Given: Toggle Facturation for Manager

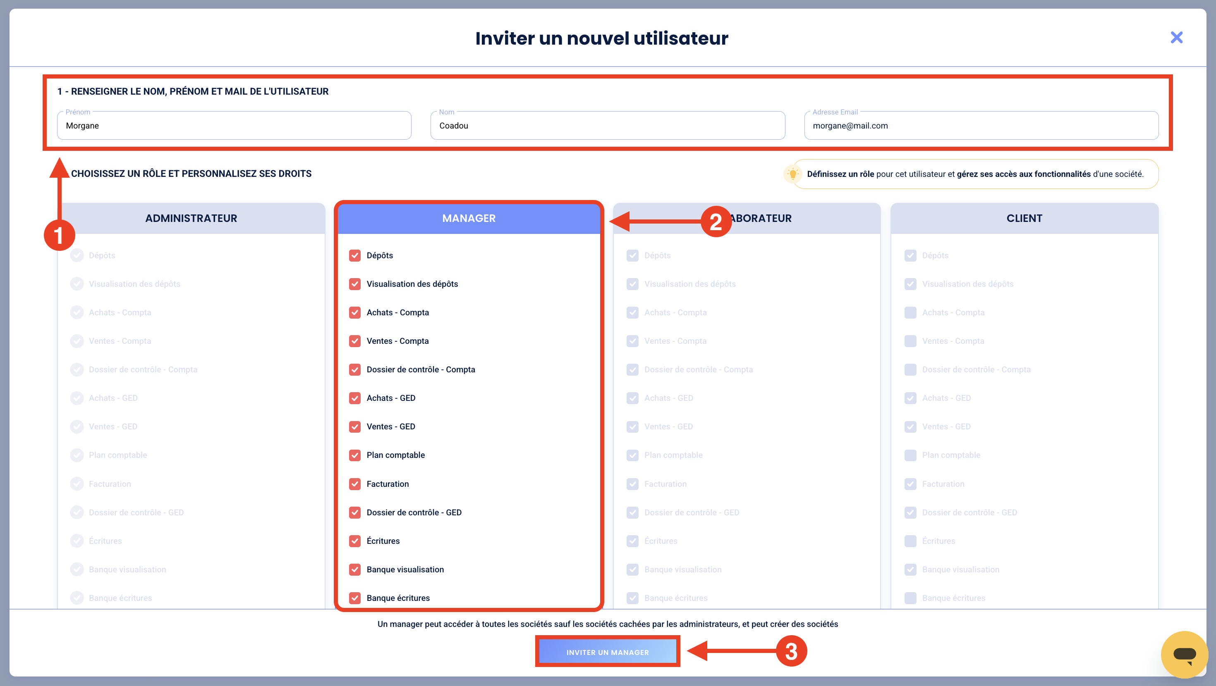Looking at the screenshot, I should click(x=355, y=484).
